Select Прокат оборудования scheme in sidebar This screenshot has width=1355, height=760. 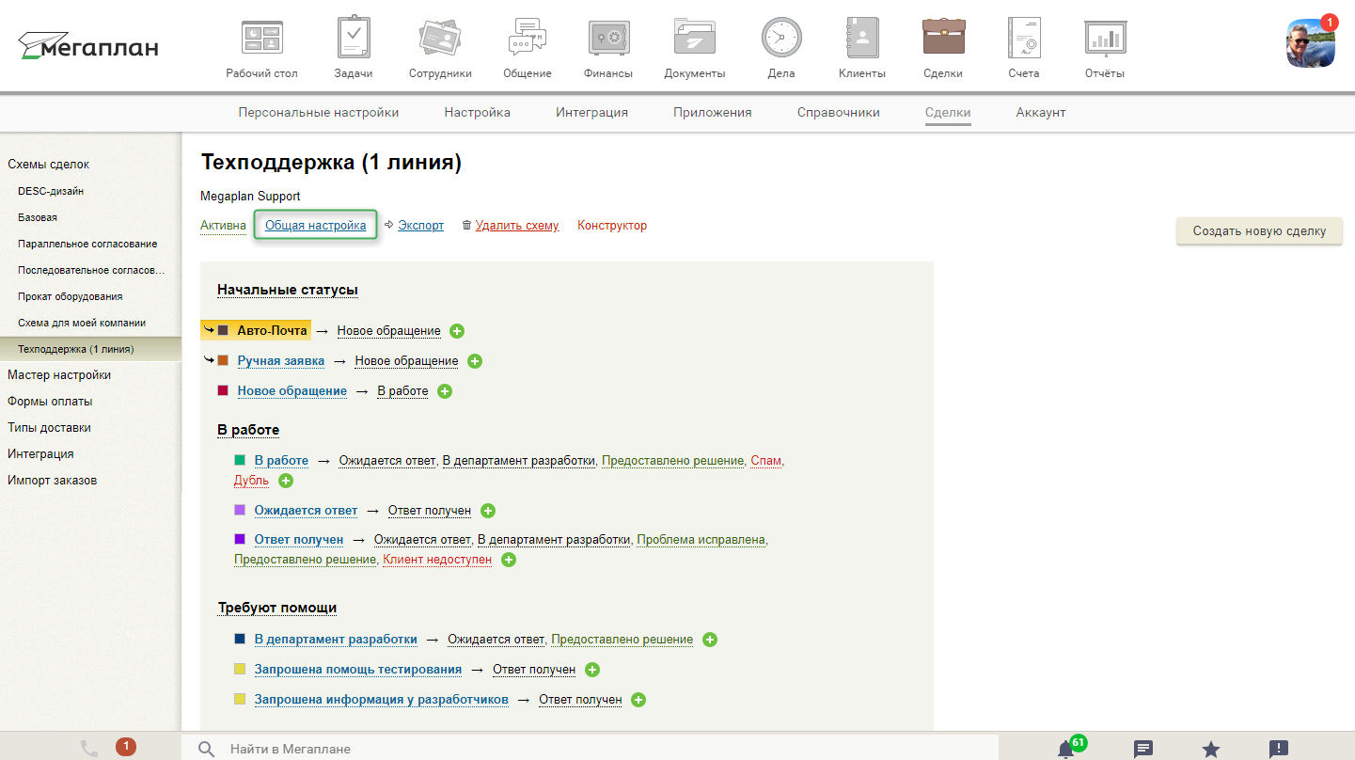coord(70,296)
